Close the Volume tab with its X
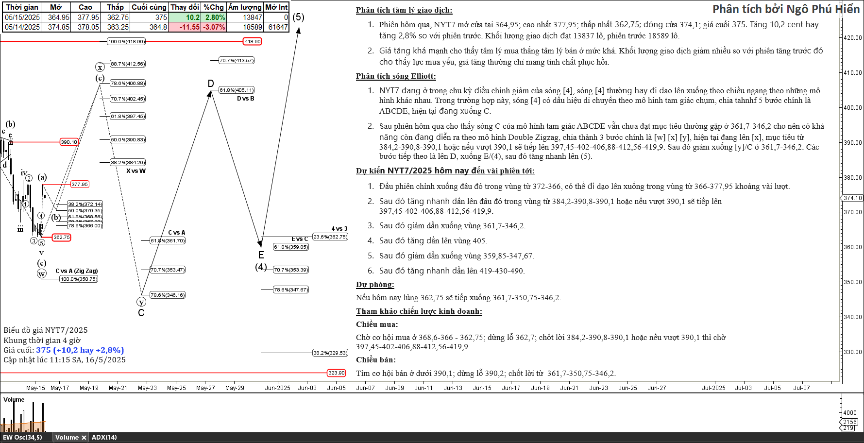This screenshot has height=443, width=864. pyautogui.click(x=83, y=438)
